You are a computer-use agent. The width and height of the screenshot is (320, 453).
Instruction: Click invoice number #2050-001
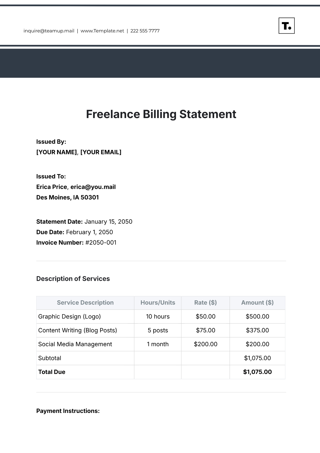coord(101,243)
